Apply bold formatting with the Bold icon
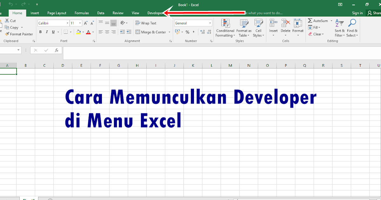381x200 pixels. point(40,32)
